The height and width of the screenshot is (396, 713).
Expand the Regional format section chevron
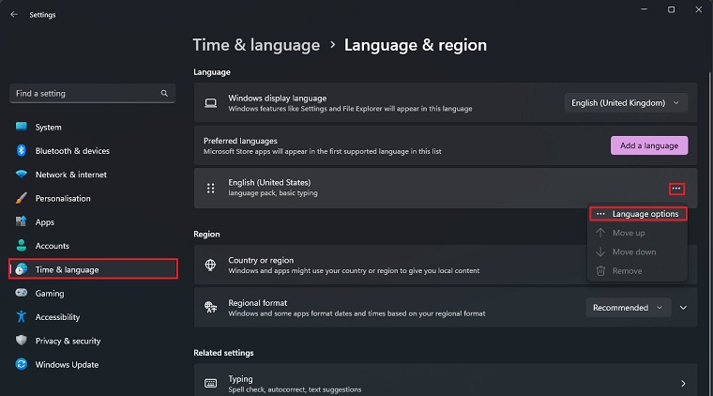tap(683, 308)
